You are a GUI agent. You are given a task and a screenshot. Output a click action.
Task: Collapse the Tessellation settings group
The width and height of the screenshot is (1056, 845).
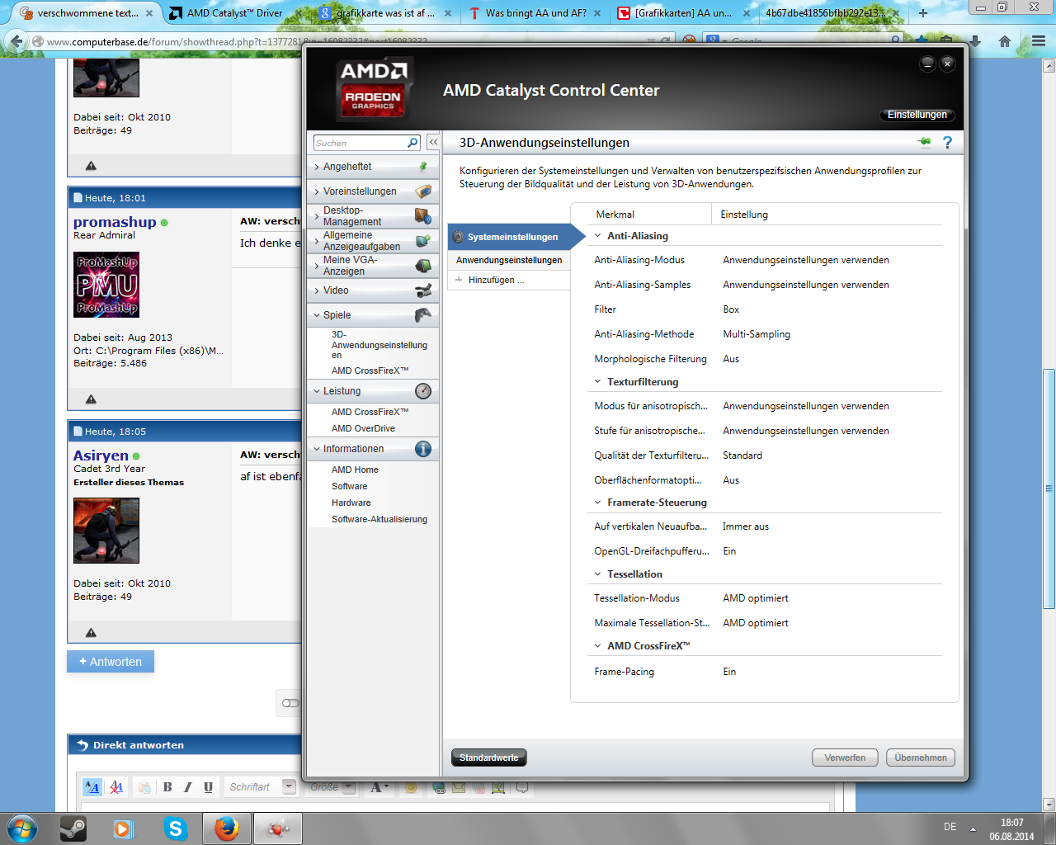tap(598, 574)
